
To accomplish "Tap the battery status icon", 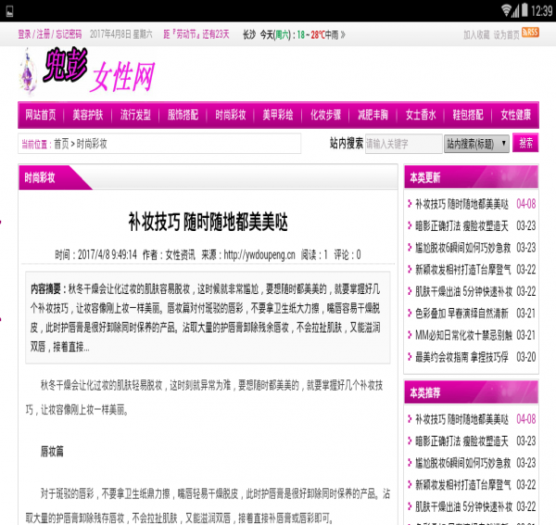I will point(524,10).
